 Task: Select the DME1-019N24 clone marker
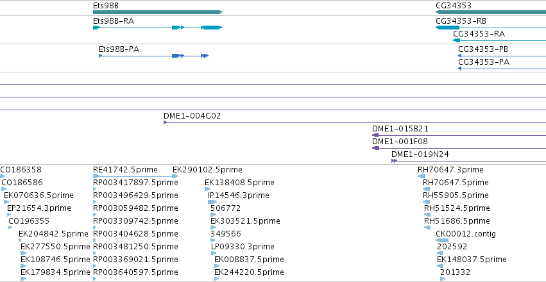click(394, 161)
